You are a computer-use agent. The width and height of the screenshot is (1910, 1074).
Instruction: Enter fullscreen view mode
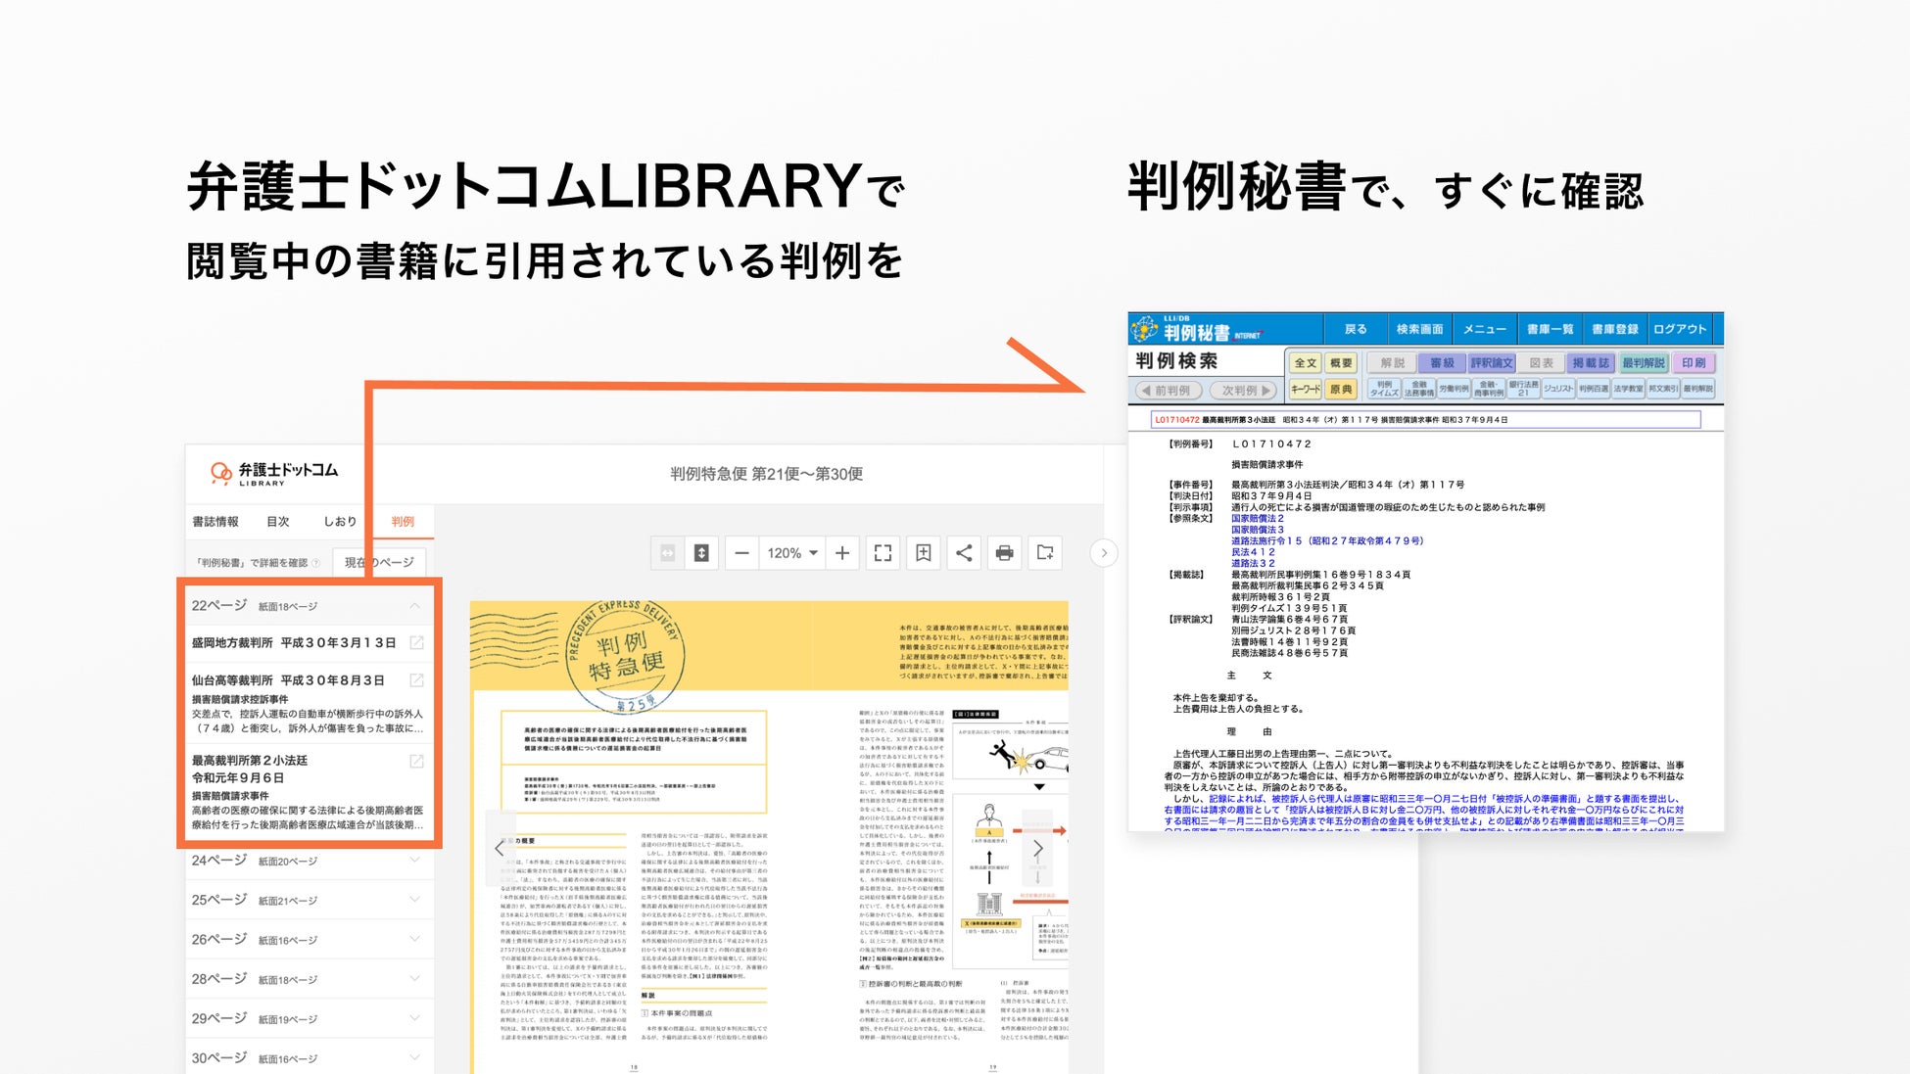883,553
